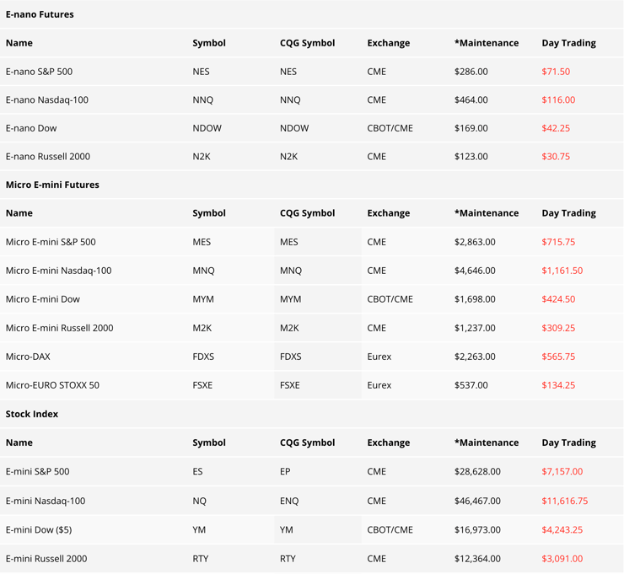Click the ES symbol cell
The width and height of the screenshot is (624, 574).
(197, 471)
